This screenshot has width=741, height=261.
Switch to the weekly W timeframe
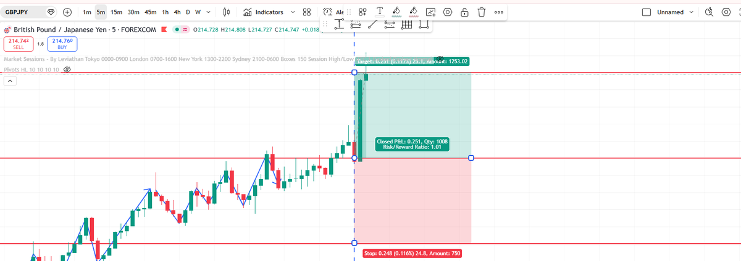click(198, 12)
